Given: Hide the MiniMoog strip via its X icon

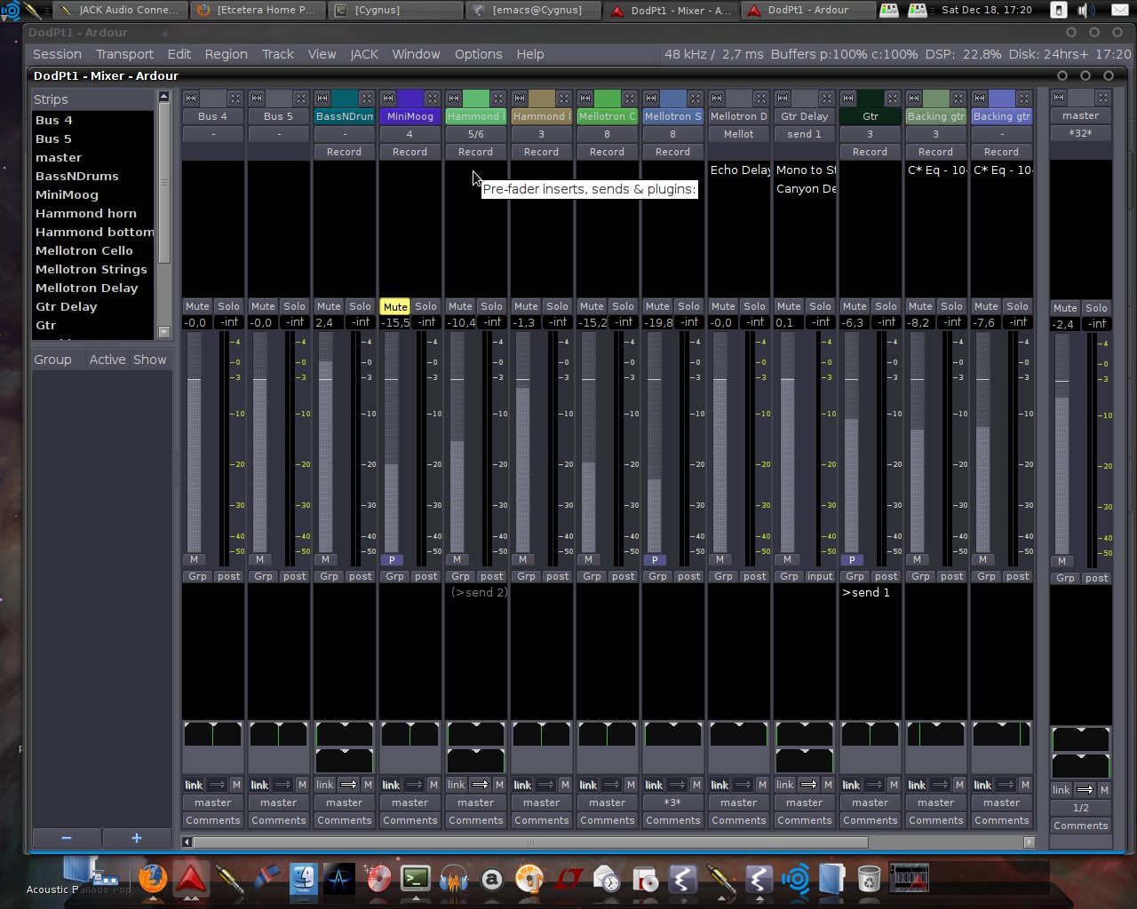Looking at the screenshot, I should [432, 98].
